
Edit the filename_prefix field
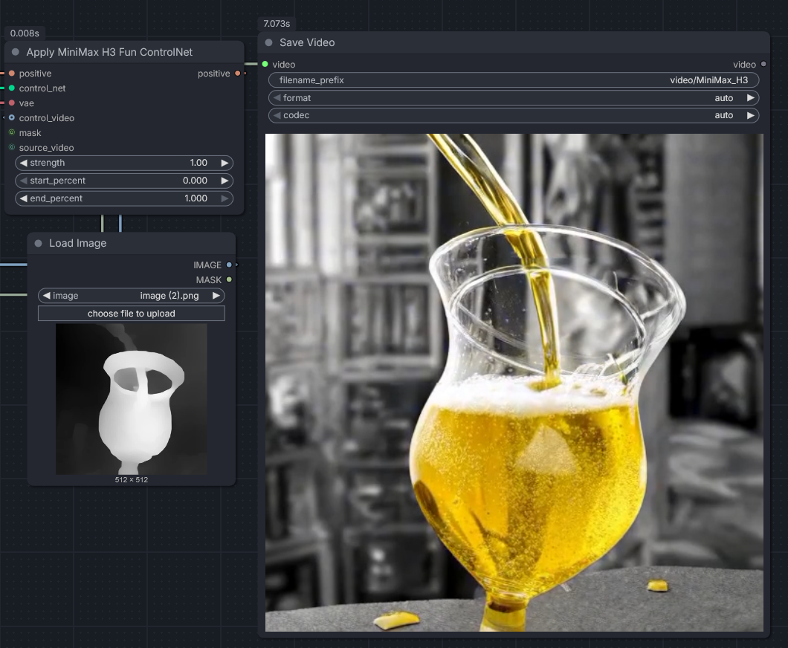(x=514, y=80)
